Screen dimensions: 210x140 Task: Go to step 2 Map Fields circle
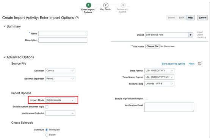pyautogui.click(x=106, y=5)
